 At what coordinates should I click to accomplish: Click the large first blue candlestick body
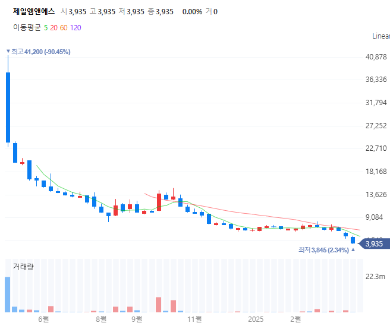coord(8,107)
